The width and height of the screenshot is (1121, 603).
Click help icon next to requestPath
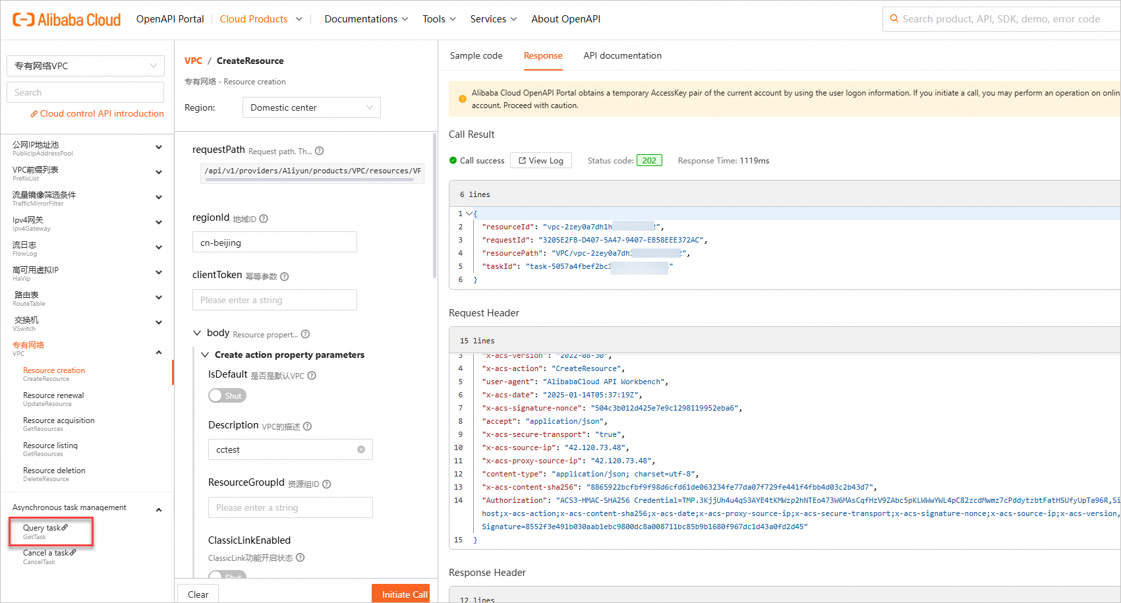[x=320, y=151]
